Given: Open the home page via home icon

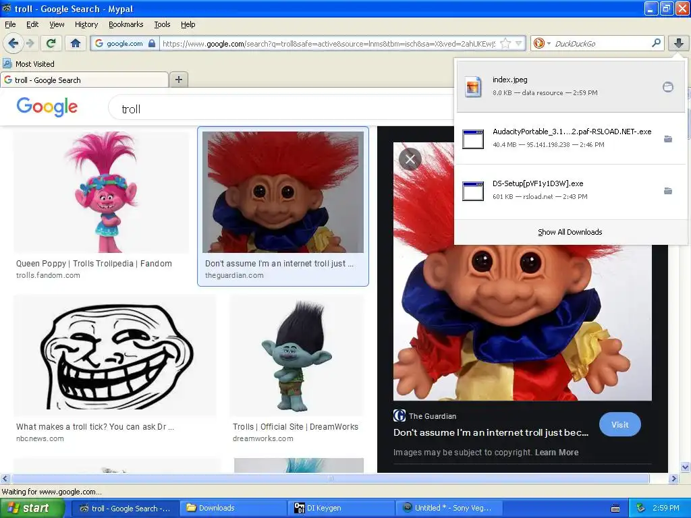Looking at the screenshot, I should coord(76,43).
